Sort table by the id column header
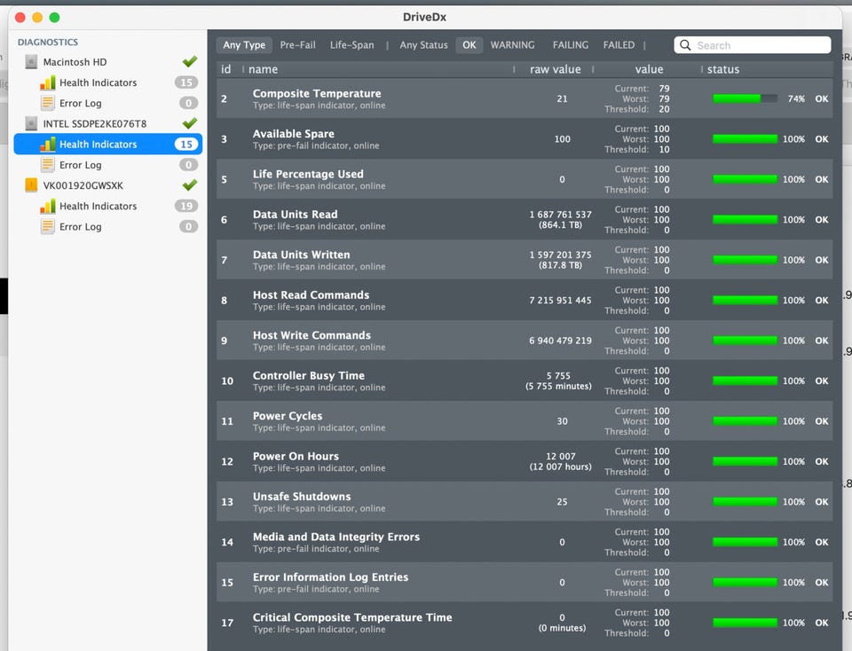 [226, 69]
